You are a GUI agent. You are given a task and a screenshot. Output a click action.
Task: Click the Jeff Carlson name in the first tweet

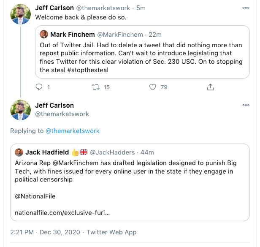click(x=54, y=8)
